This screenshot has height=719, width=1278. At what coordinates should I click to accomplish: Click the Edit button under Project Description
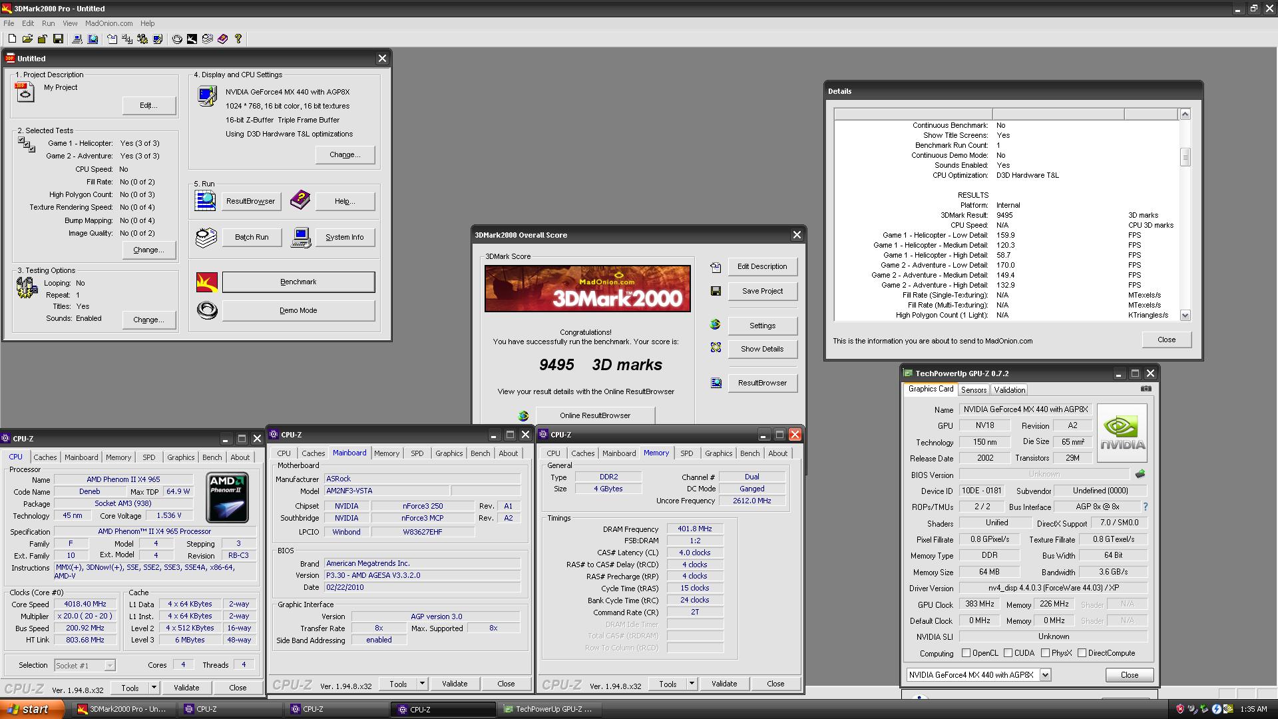pyautogui.click(x=148, y=105)
